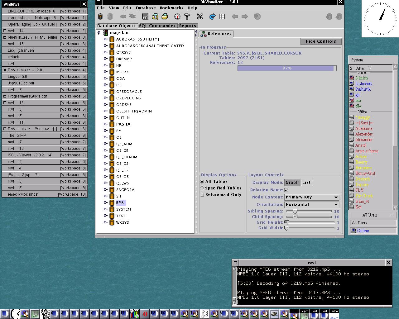399x319 pixels.
Task: Uncheck the Relation Name checkbox
Action: point(286,190)
